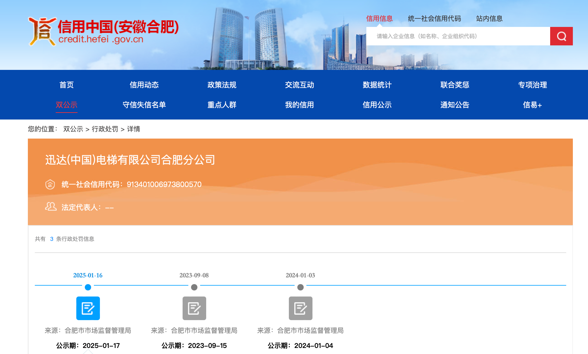Open the 重点人群 menu item
The height and width of the screenshot is (354, 588).
click(x=222, y=105)
